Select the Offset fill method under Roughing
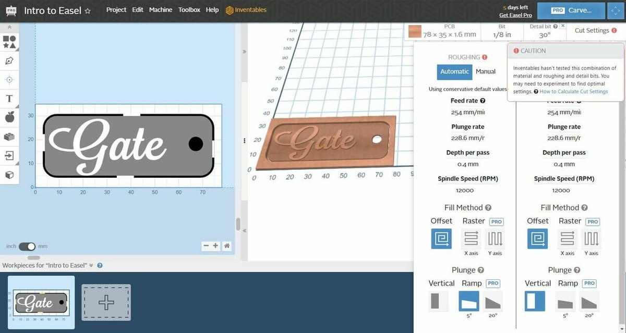Screen dimensions: 626x333 441,239
